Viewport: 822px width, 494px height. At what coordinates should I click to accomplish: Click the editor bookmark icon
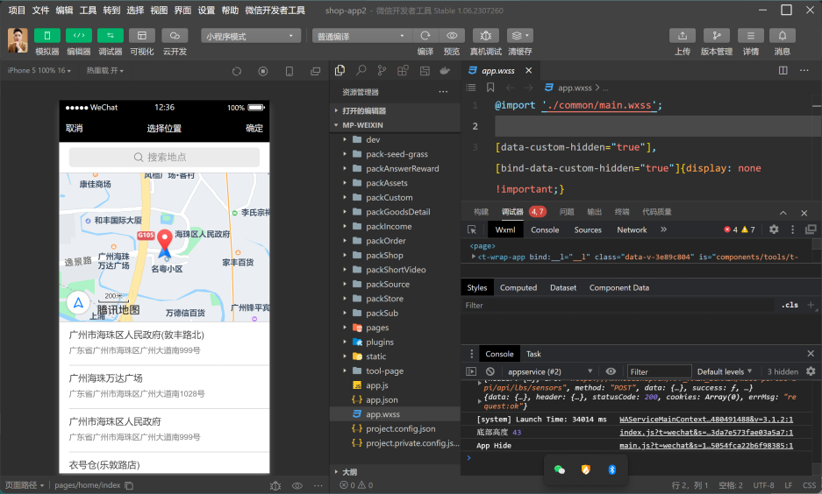(490, 88)
